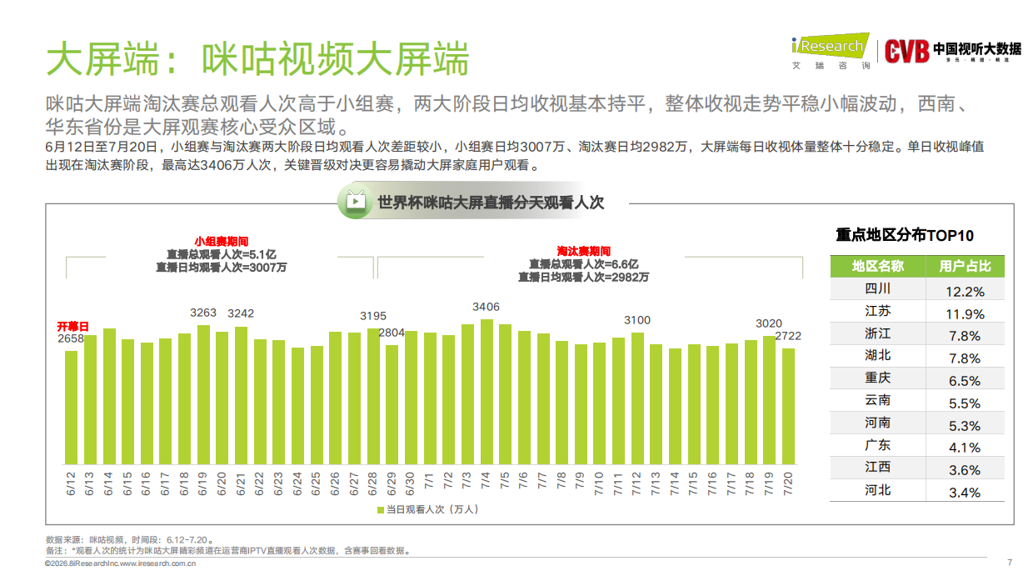Click the heading 重点地区分布TOP10
The height and width of the screenshot is (581, 1033).
[x=905, y=235]
